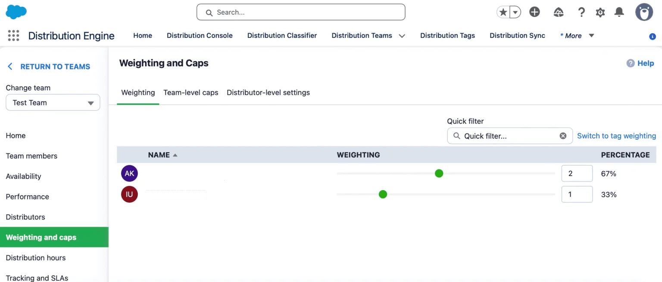
Task: Expand the Distribution Teams chevron menu
Action: click(402, 36)
